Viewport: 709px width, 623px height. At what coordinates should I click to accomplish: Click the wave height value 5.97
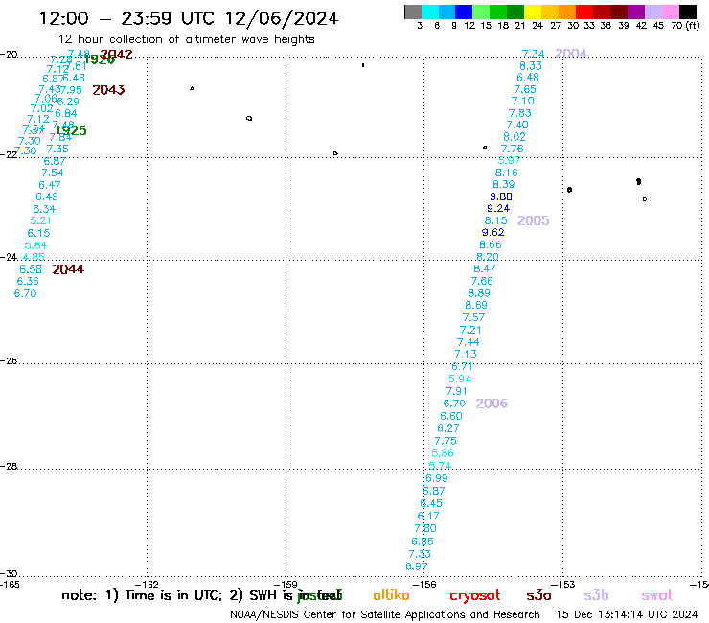coord(509,161)
